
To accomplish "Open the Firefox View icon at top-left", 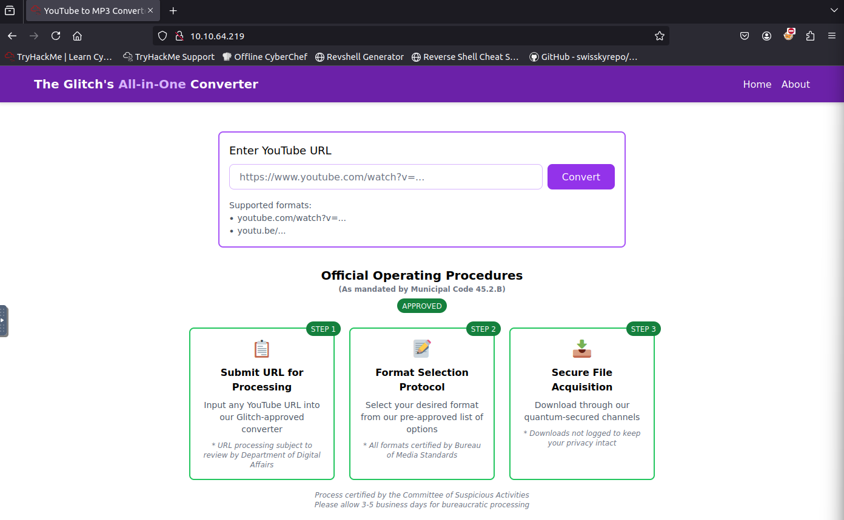I will click(10, 11).
